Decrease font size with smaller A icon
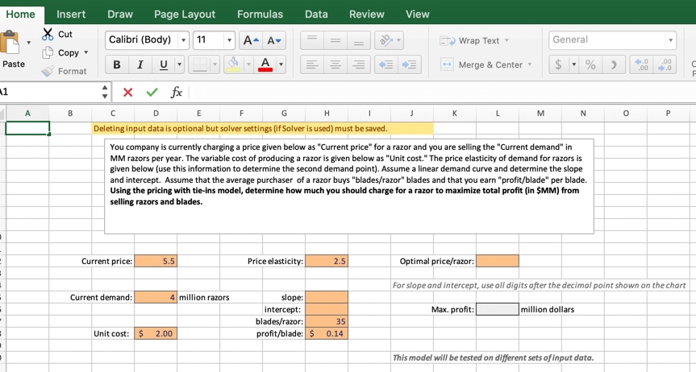The width and height of the screenshot is (696, 372). point(274,40)
